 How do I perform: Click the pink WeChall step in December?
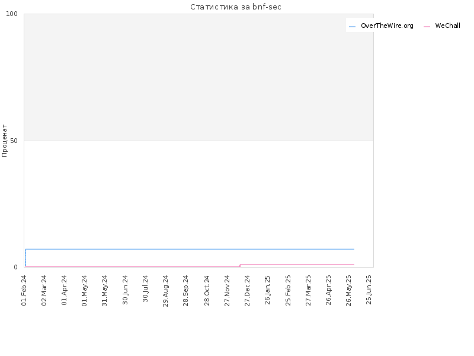[240, 265]
